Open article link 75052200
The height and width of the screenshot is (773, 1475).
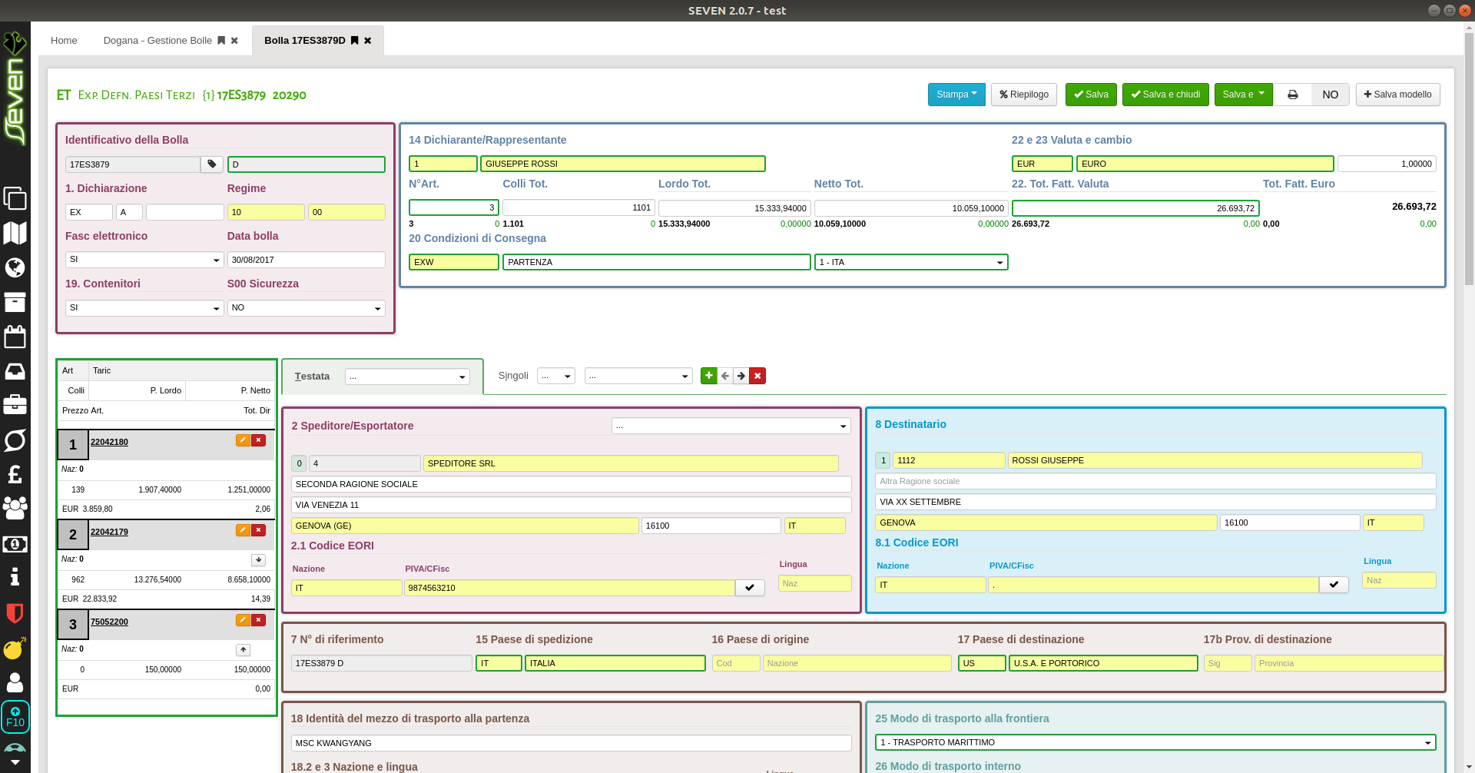(x=109, y=622)
